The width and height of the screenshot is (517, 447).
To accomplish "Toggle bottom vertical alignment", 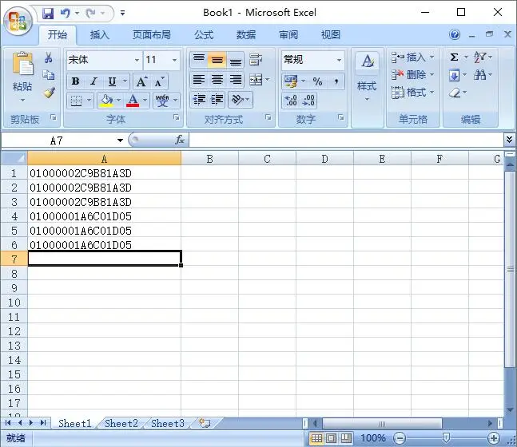I will pos(236,60).
